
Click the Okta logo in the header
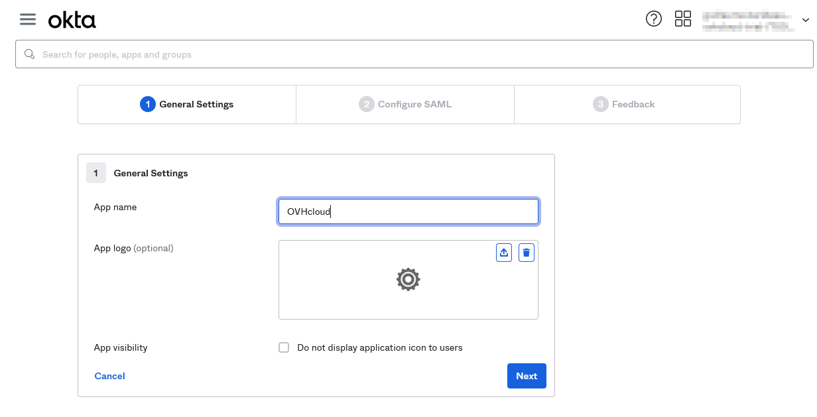tap(72, 19)
